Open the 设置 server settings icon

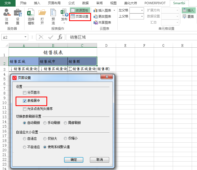click(x=18, y=12)
